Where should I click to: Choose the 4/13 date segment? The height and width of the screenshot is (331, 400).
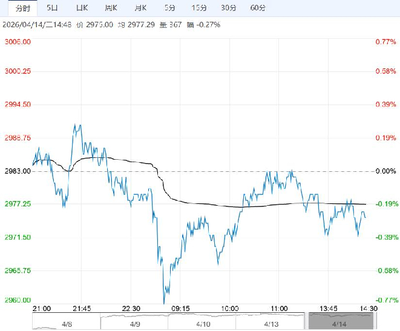point(272,324)
